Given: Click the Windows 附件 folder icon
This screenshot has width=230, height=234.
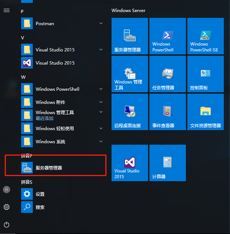Looking at the screenshot, I should 27,102.
